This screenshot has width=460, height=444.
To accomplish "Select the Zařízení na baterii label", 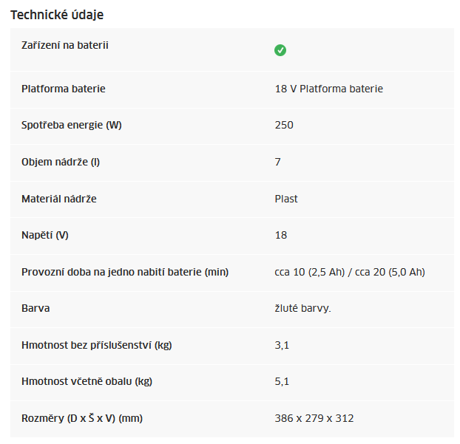I will 65,45.
